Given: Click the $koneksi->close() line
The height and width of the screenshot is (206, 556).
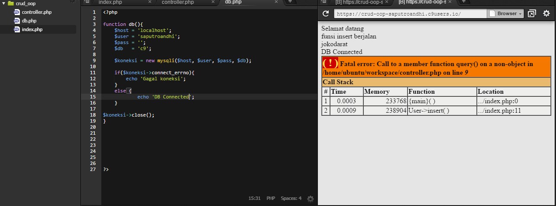Looking at the screenshot, I should point(129,115).
